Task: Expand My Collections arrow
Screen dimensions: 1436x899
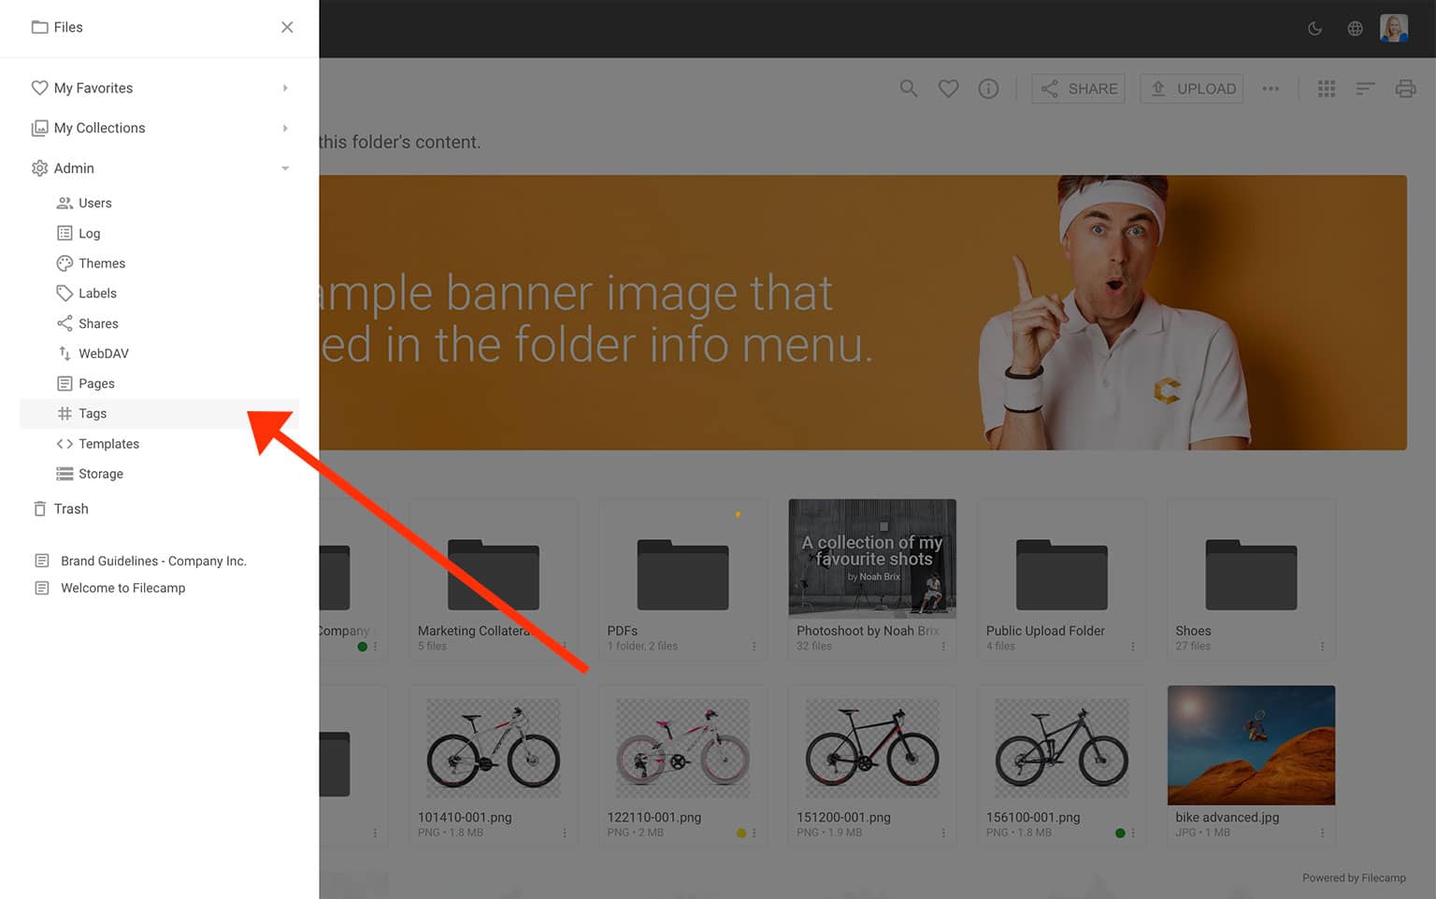Action: pyautogui.click(x=285, y=128)
